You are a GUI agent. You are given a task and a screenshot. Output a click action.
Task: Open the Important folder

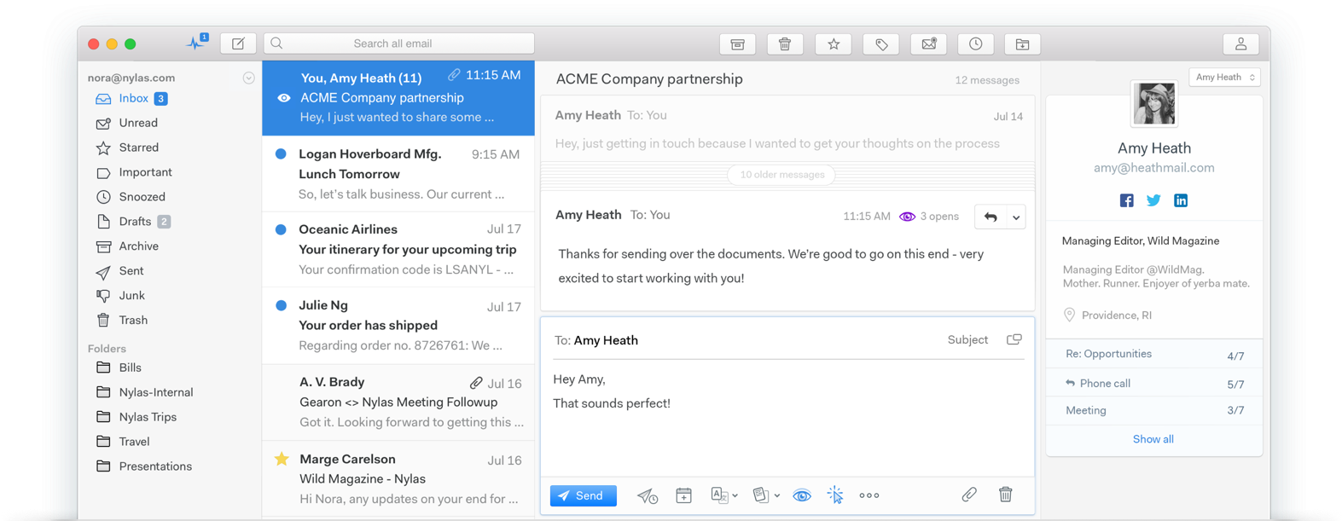(x=135, y=172)
